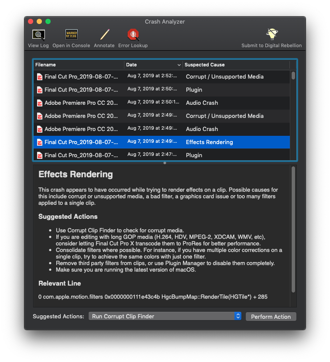Screen dimensions: 330x362
Task: Toggle Date sort order chevron
Action: click(x=179, y=65)
